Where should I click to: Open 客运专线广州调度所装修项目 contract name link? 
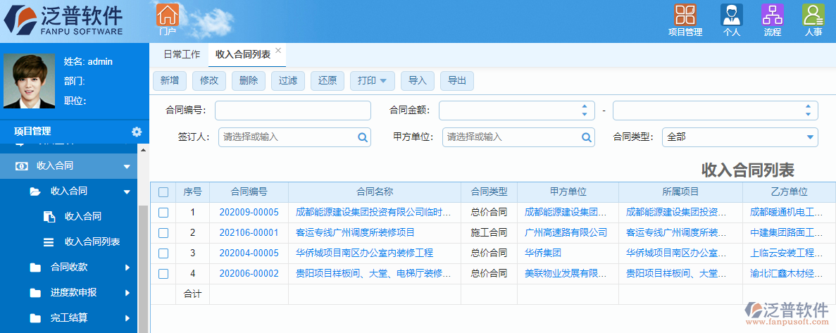[x=355, y=233]
